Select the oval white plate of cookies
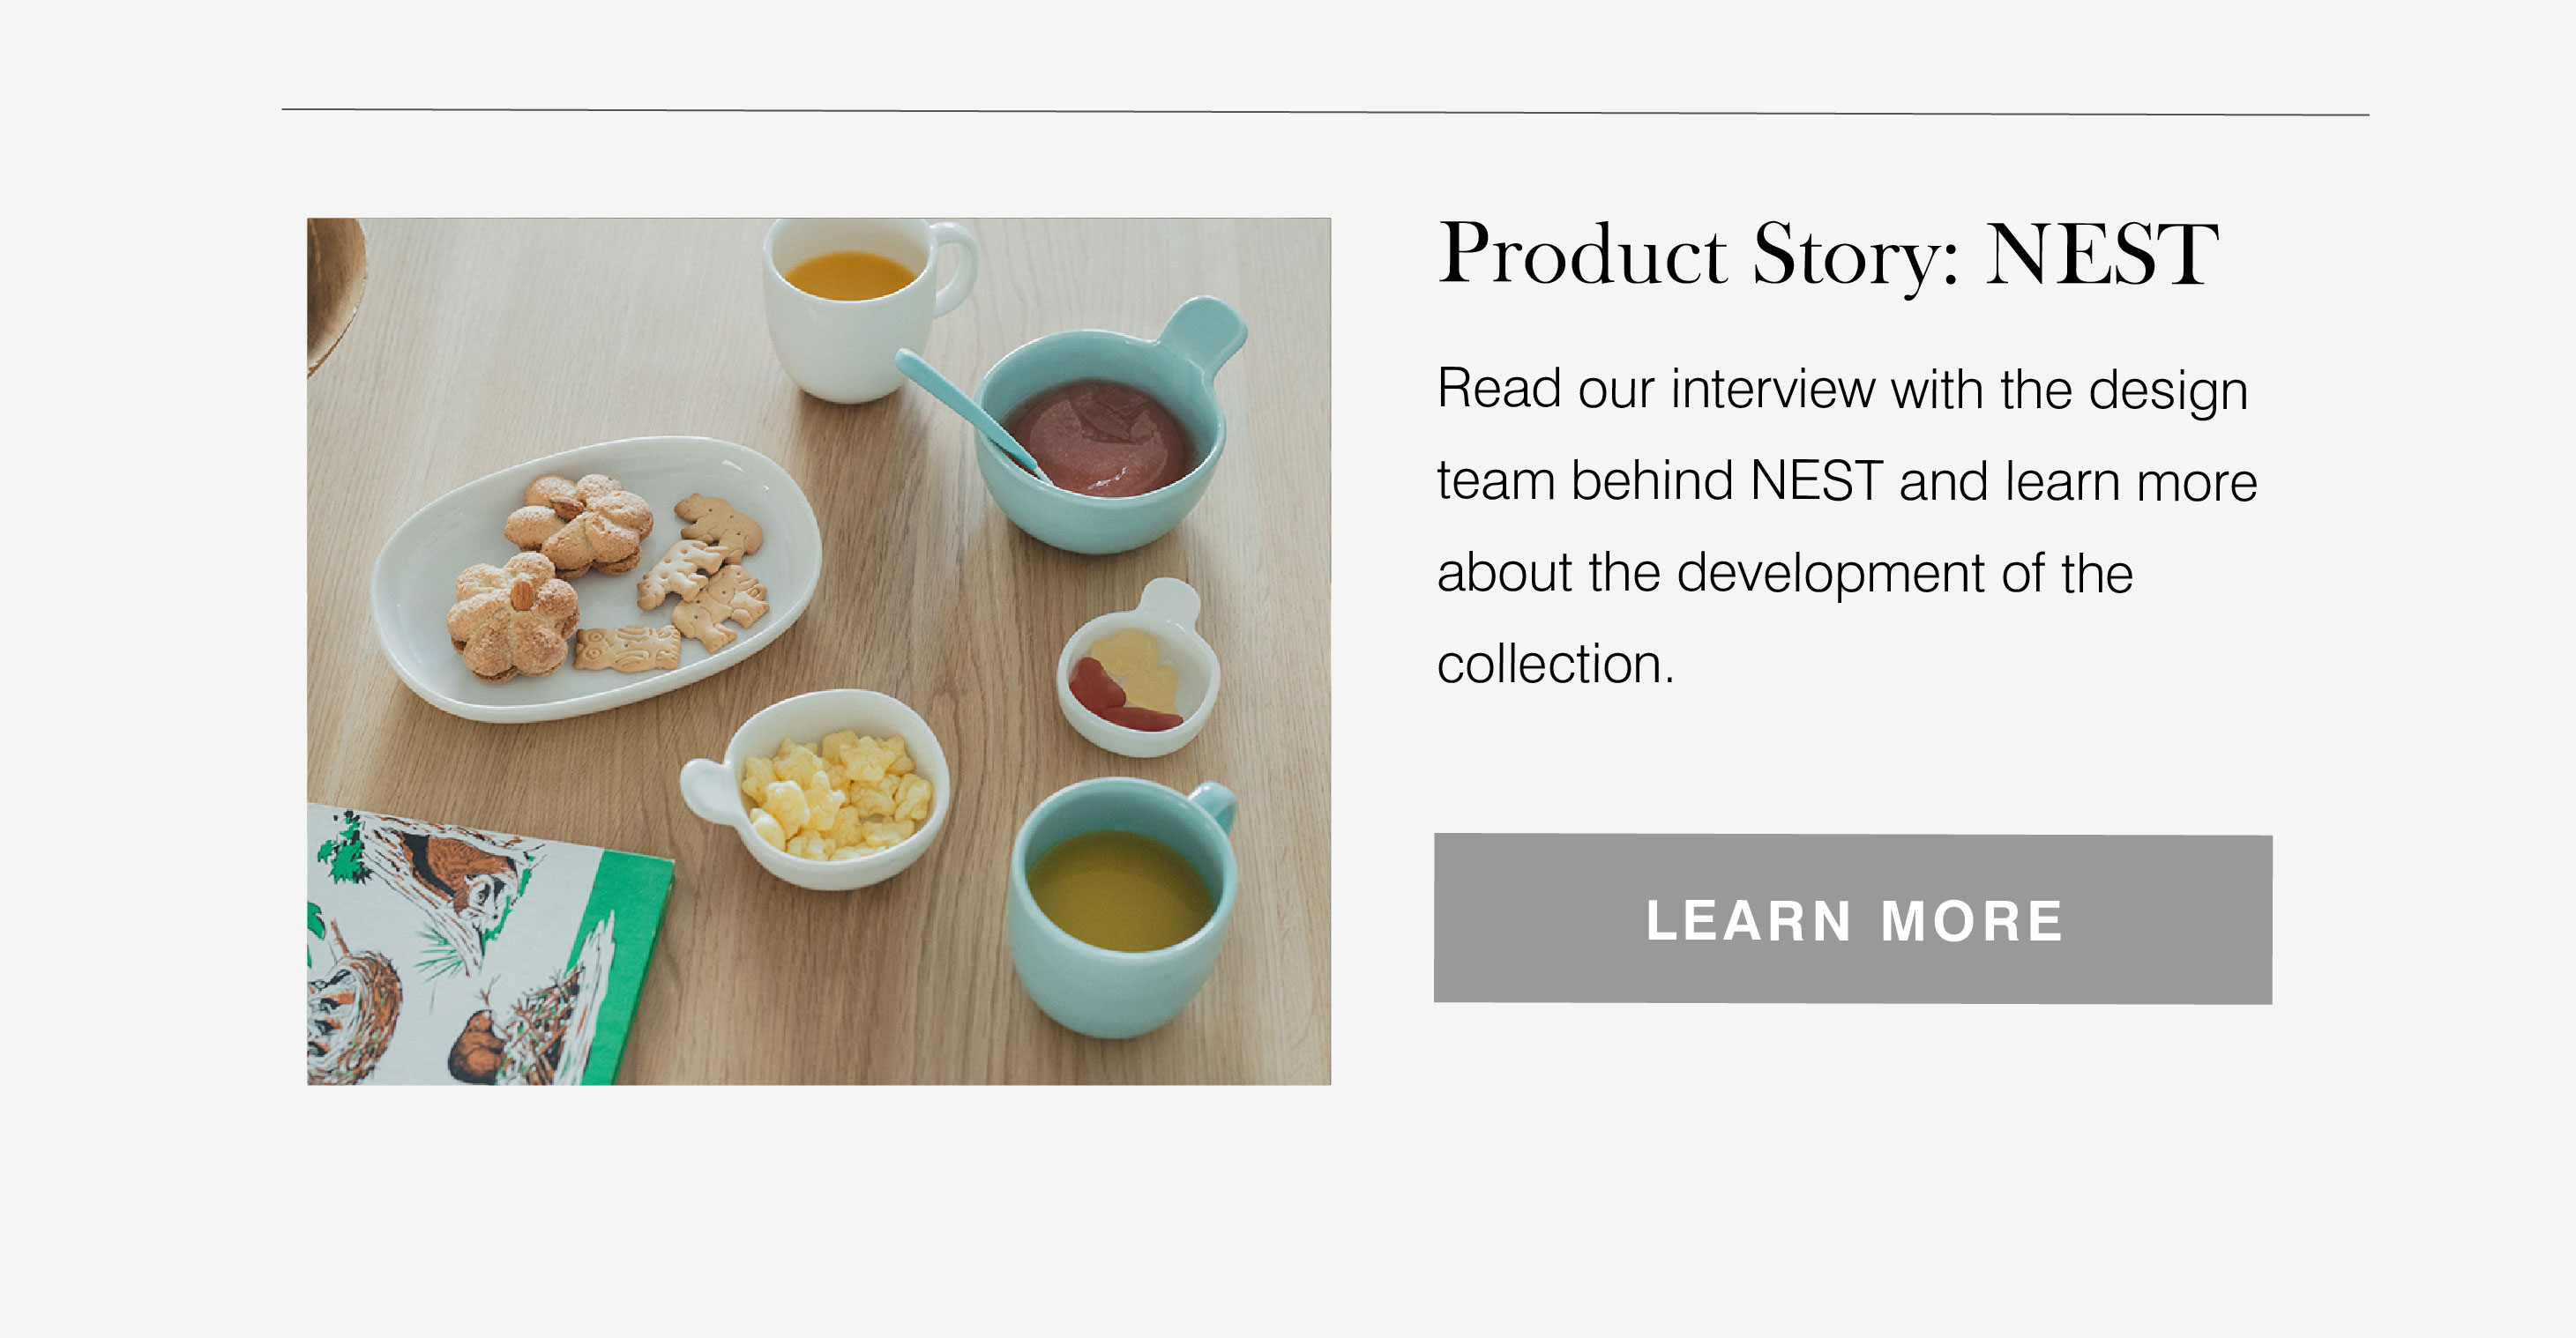 (597, 577)
